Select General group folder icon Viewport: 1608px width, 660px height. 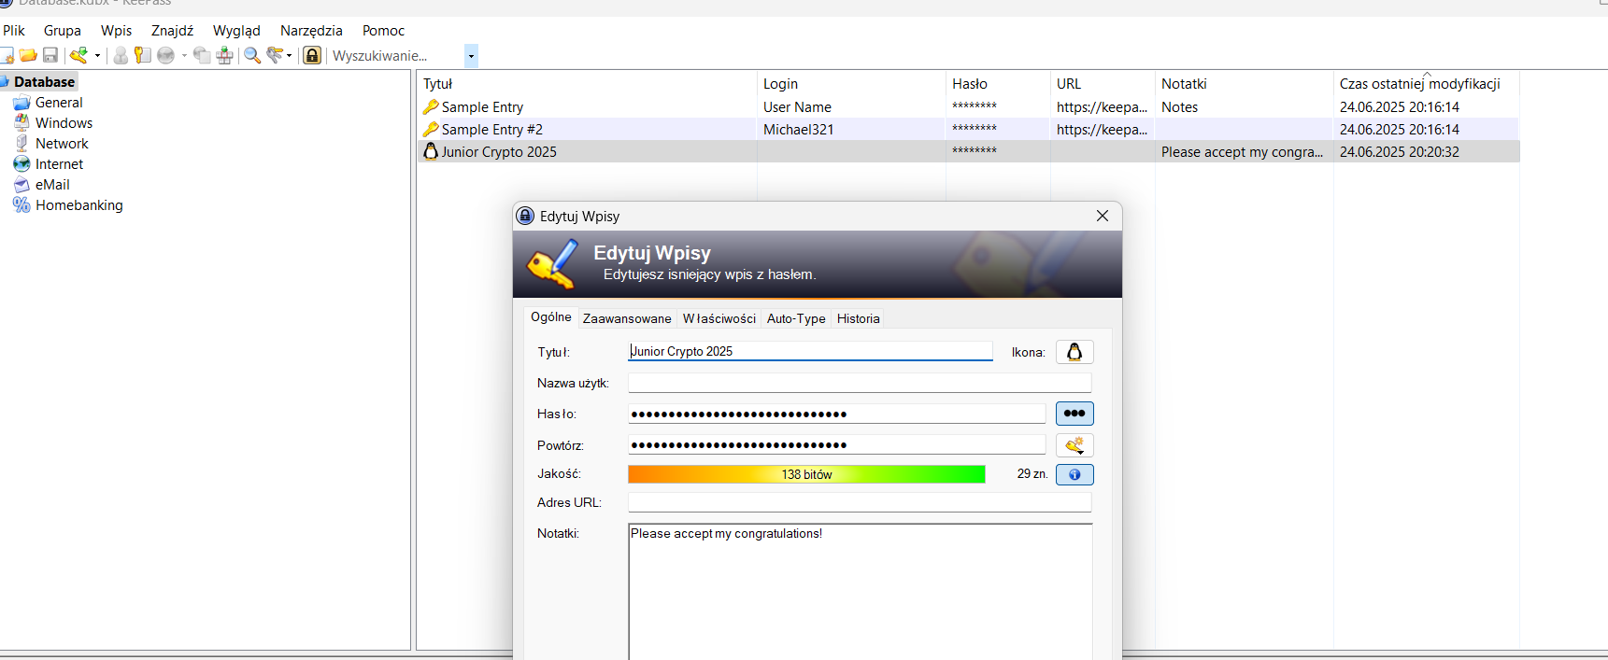(21, 103)
